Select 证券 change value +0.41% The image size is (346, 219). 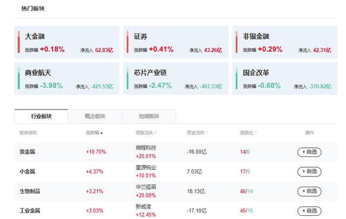tap(161, 49)
